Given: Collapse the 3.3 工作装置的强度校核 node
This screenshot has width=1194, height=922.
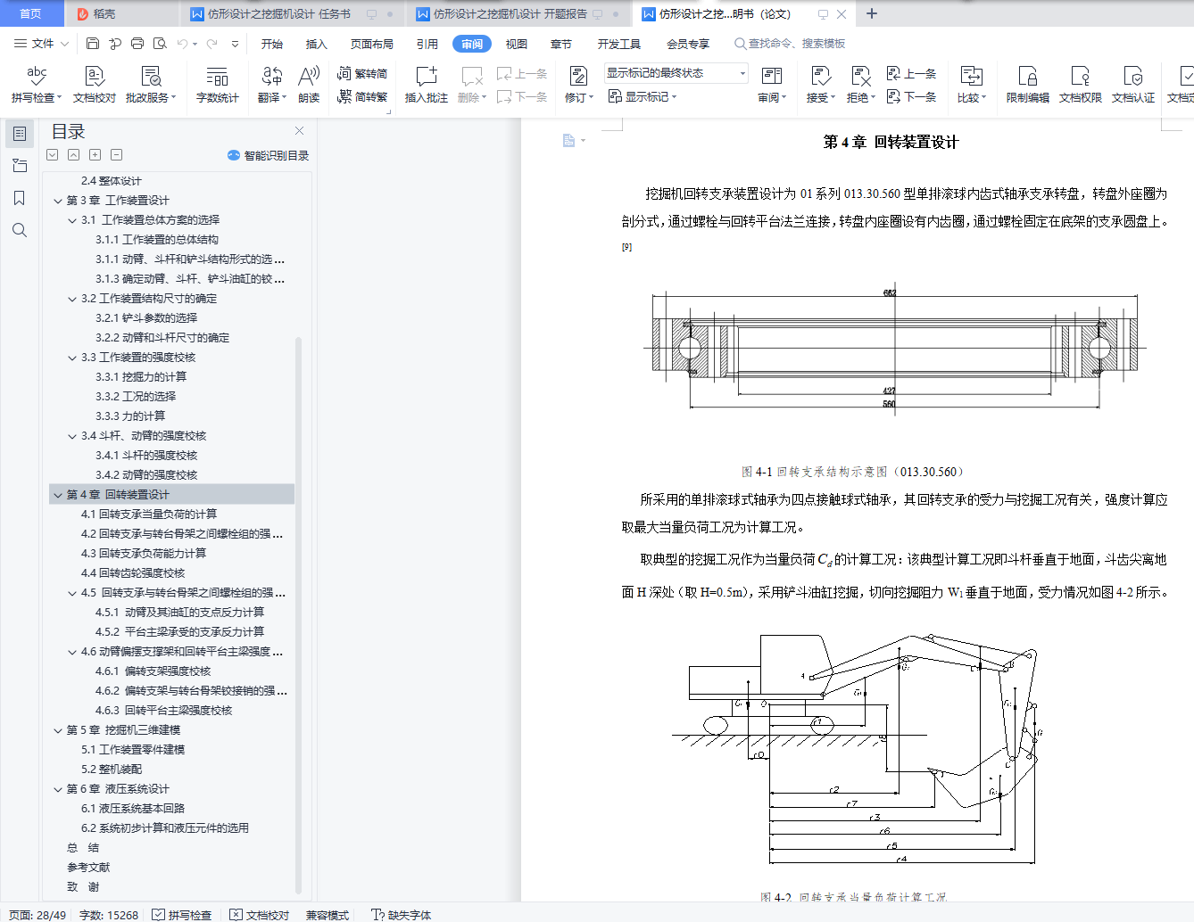Looking at the screenshot, I should point(72,358).
